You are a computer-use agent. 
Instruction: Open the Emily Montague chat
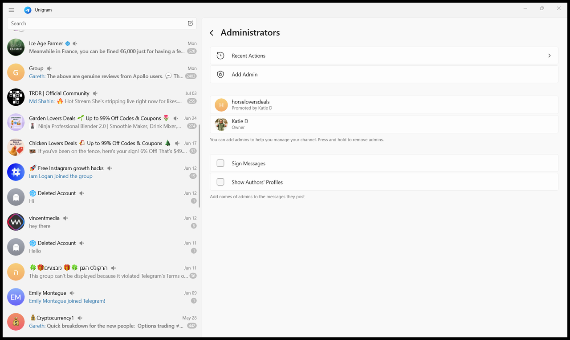102,297
